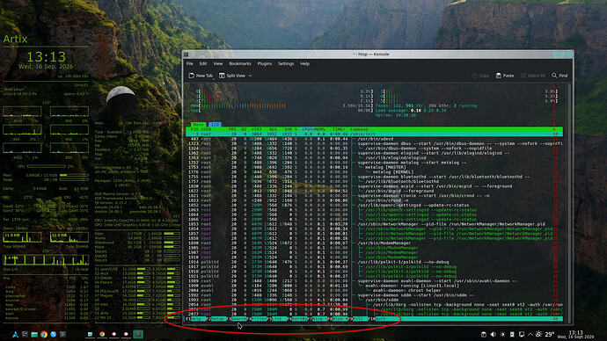Viewport: 607px width, 341px height.
Task: Sort by the TIME+ column header
Action: [339, 129]
